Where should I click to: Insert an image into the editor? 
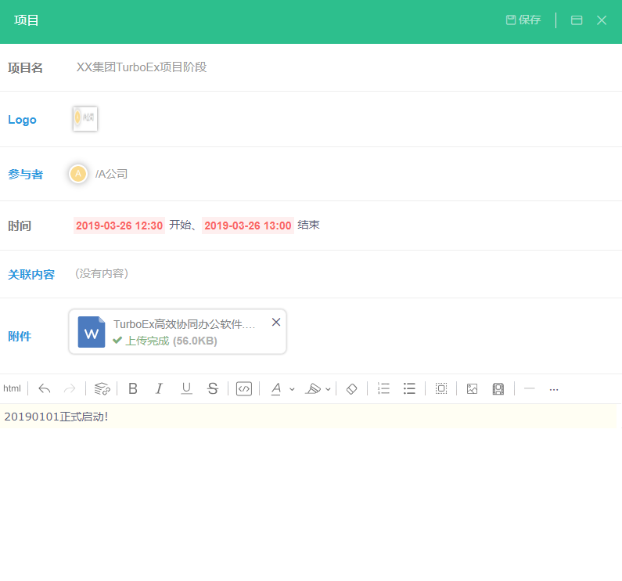point(472,388)
